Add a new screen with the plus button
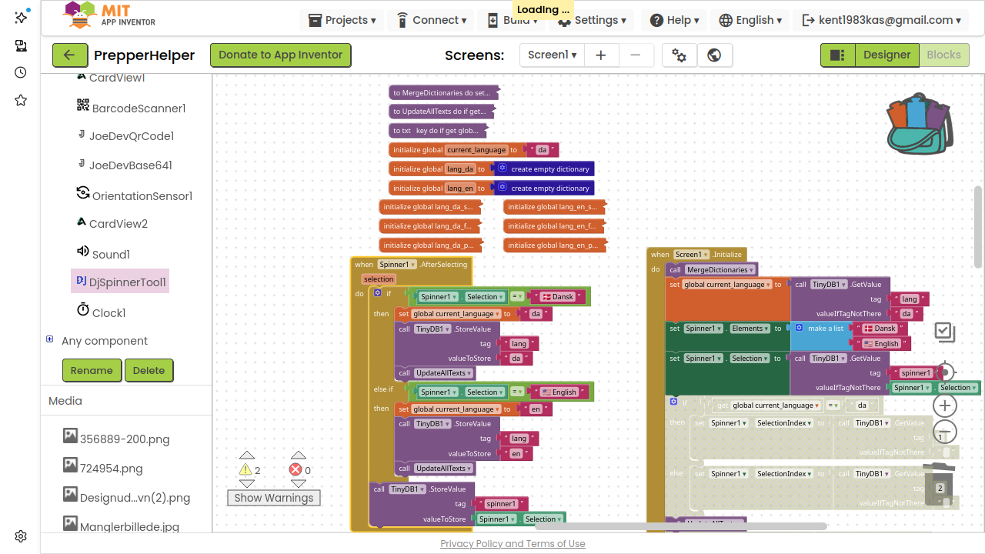This screenshot has width=985, height=554. (602, 55)
